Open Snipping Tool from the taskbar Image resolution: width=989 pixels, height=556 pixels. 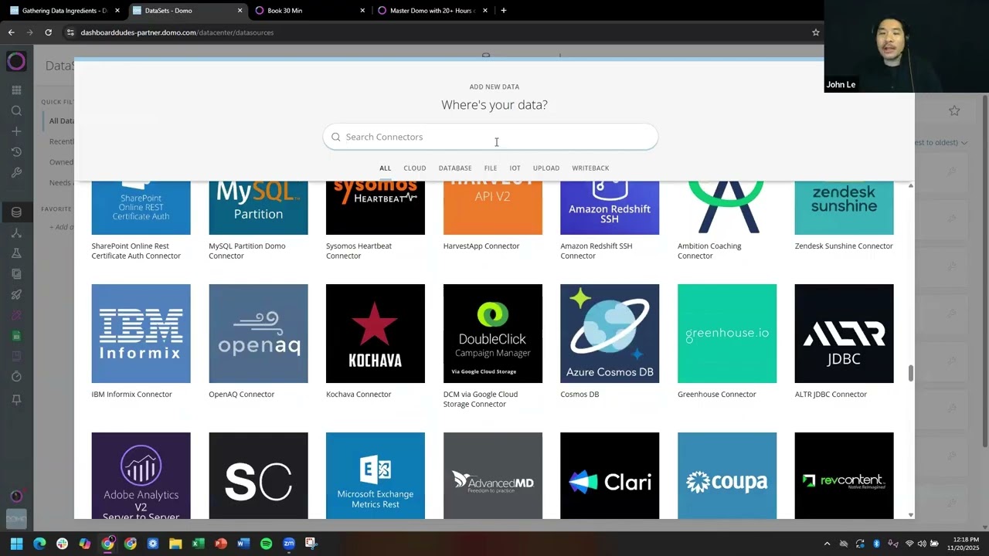pyautogui.click(x=311, y=544)
